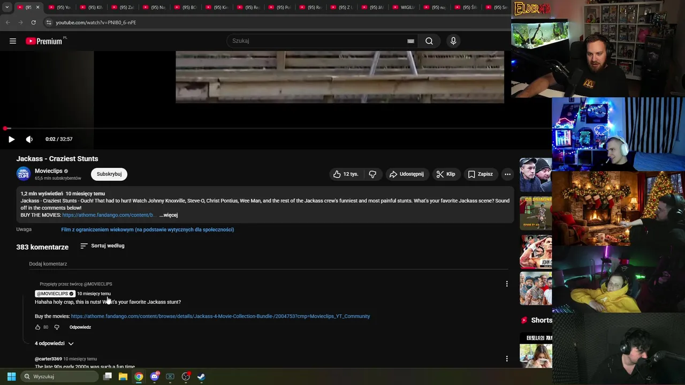View site information icon in address bar
The image size is (685, 385).
[x=49, y=22]
